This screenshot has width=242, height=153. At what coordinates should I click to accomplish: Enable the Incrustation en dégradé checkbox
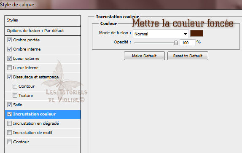click(9, 123)
